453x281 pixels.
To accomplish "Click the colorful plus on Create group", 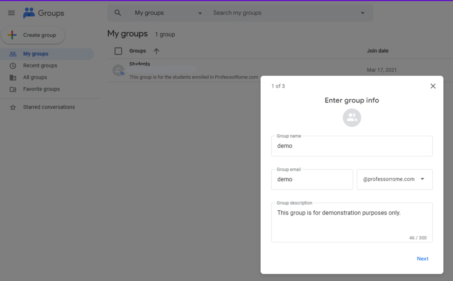I will coord(12,35).
